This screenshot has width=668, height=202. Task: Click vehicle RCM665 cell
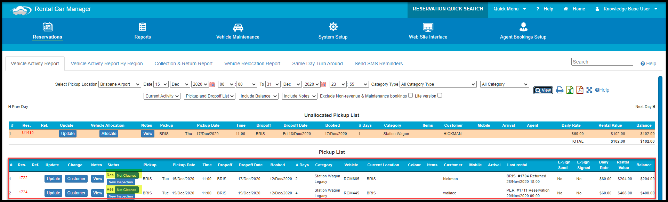click(x=352, y=179)
